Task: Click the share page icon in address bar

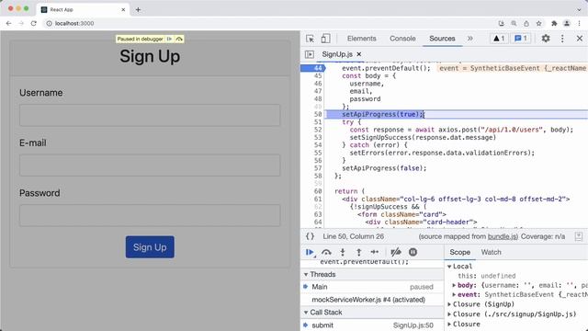Action: pos(526,23)
